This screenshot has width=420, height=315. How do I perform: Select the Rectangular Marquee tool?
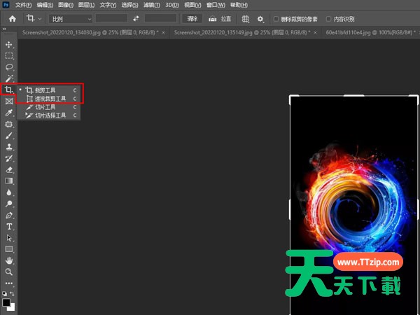point(9,56)
